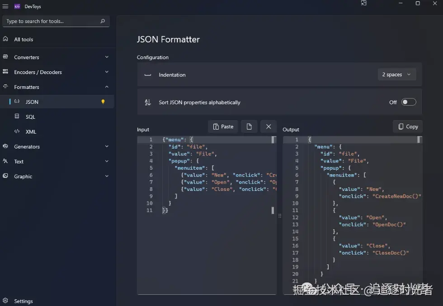The width and height of the screenshot is (443, 306).
Task: Click Input line 5 "menuitem" text
Action: pyautogui.click(x=190, y=168)
